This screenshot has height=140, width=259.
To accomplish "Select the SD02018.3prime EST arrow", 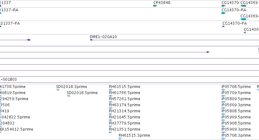I will [x=58, y=90].
